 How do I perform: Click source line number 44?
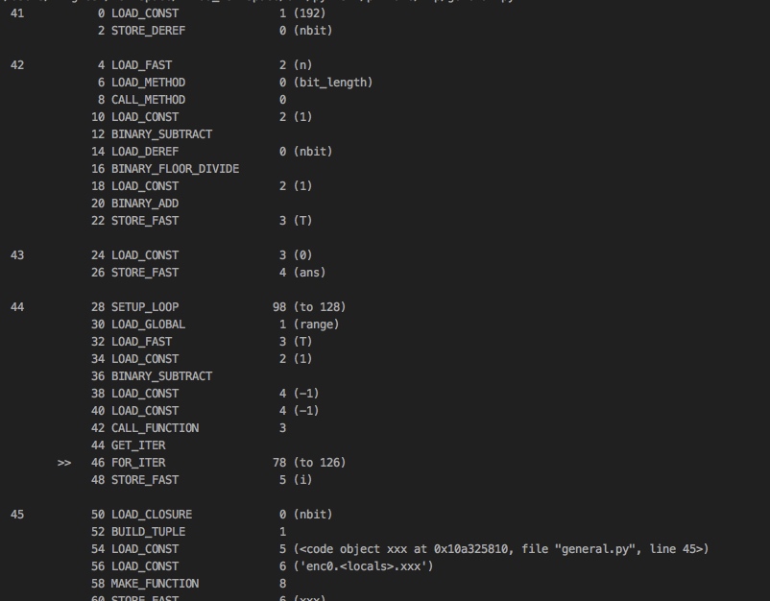(17, 307)
